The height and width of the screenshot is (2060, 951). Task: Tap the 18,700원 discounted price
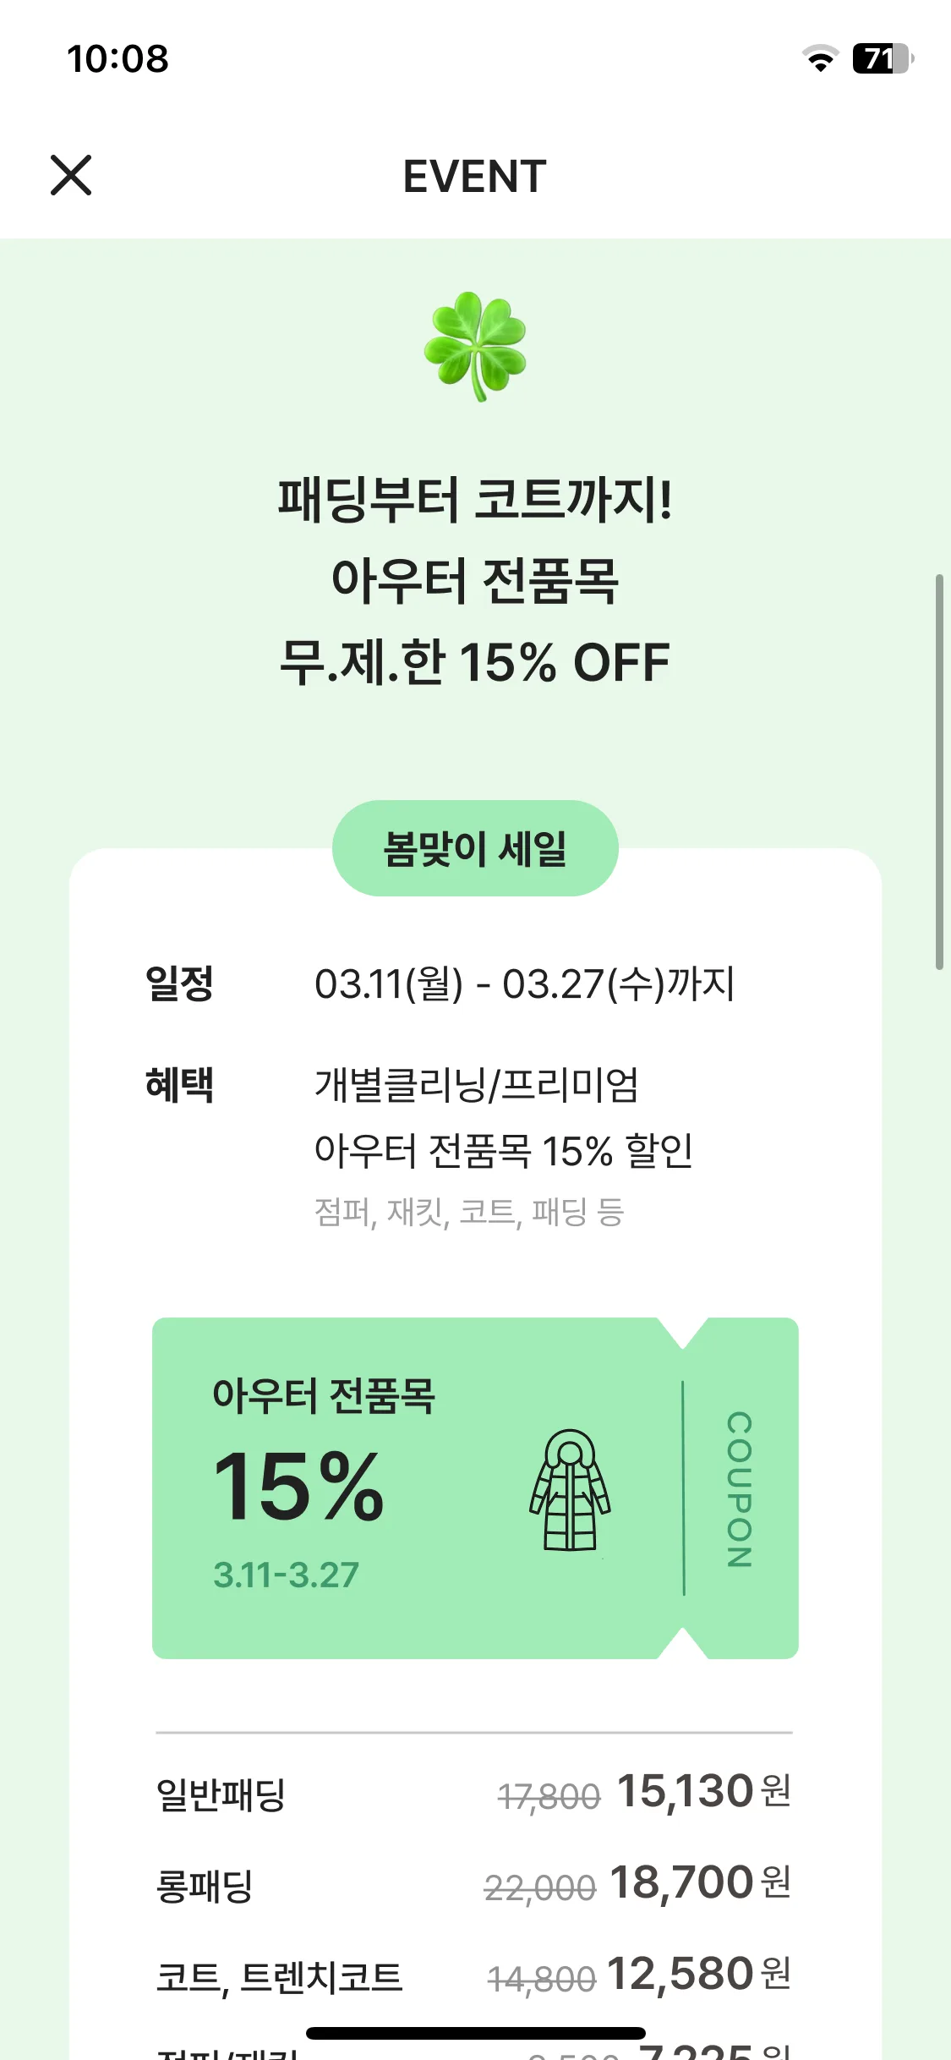click(x=700, y=1882)
